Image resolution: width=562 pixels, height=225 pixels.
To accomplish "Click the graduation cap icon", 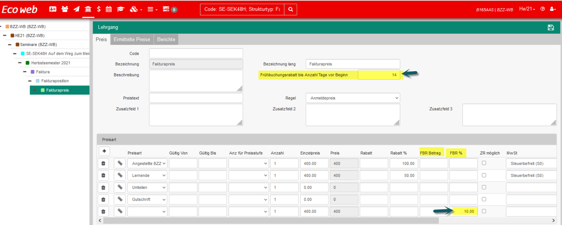I will [x=121, y=9].
